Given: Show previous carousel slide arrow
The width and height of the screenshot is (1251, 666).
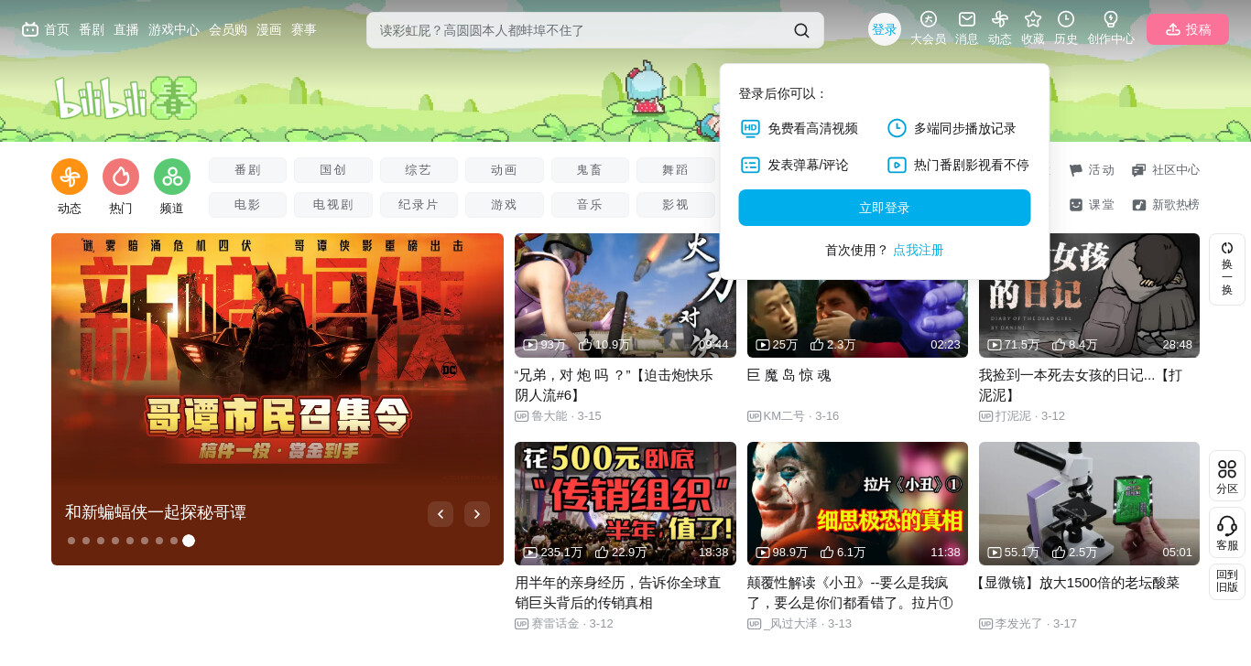Looking at the screenshot, I should [x=441, y=514].
